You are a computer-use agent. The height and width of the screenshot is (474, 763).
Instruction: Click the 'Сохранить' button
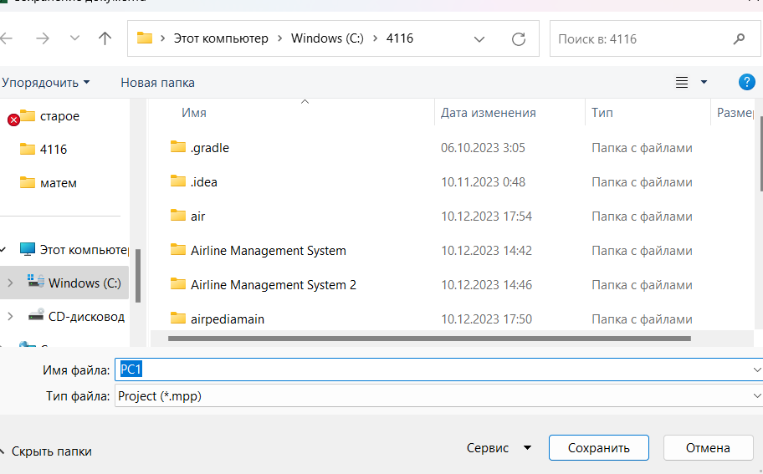(x=598, y=448)
